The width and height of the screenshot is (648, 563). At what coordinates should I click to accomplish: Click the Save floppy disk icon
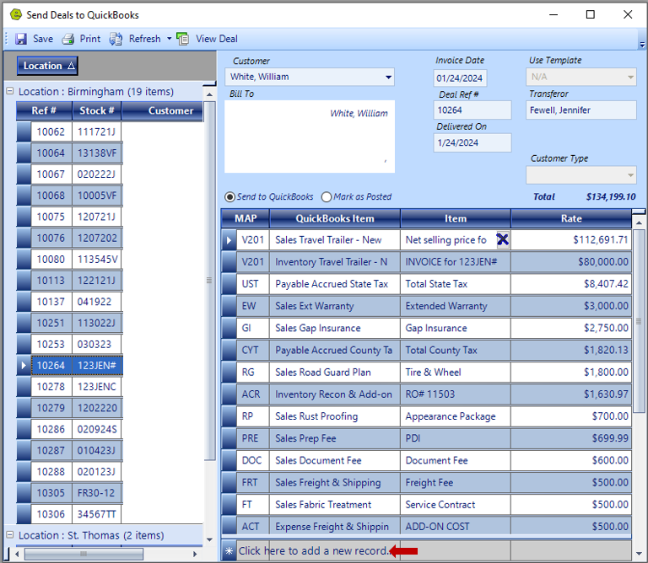point(21,39)
